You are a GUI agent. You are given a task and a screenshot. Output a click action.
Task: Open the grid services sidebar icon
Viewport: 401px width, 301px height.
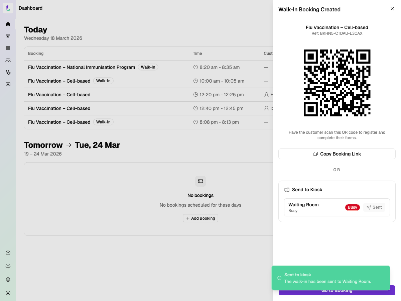[x=8, y=48]
